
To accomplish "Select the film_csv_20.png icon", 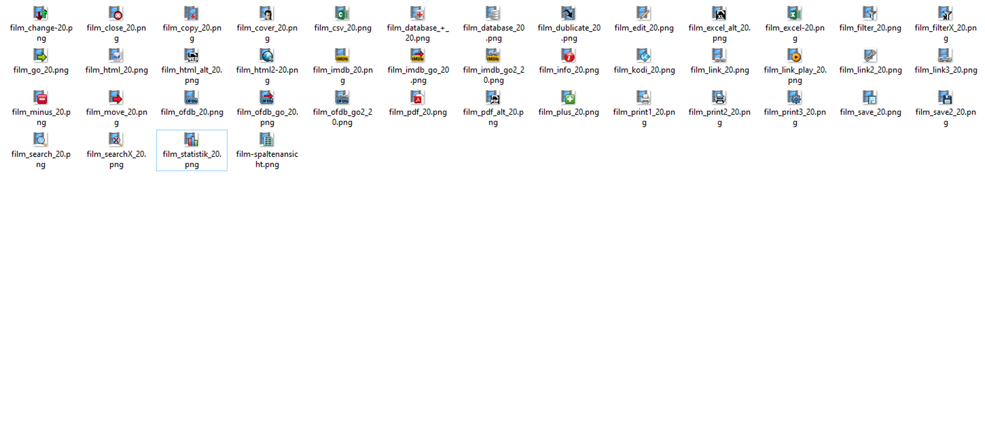I will point(342,13).
